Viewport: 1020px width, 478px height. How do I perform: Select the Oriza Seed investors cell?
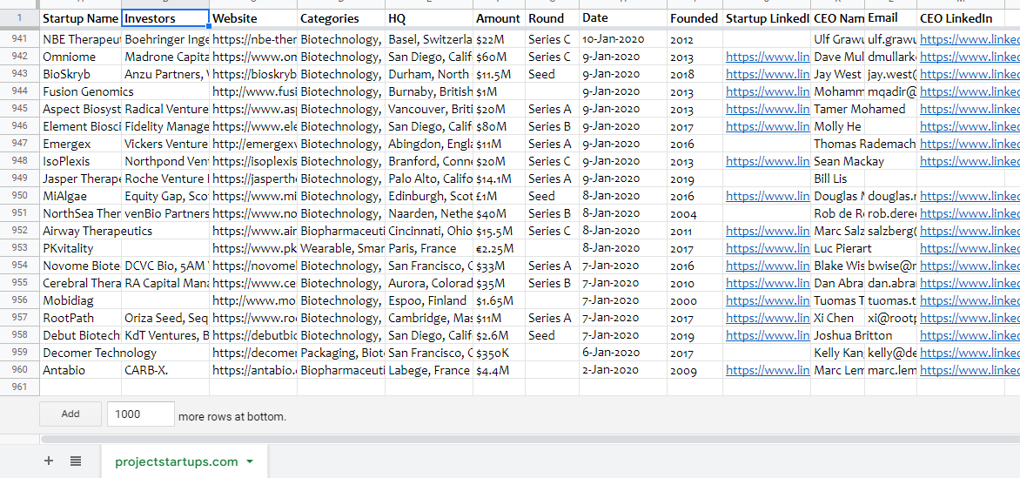pyautogui.click(x=165, y=318)
